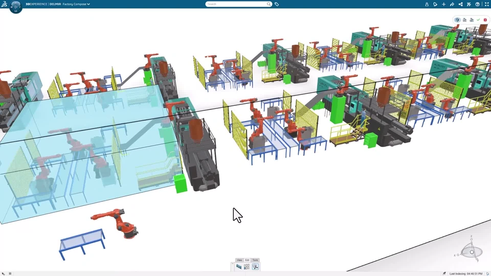Pause using the status bar button

click(x=10, y=273)
